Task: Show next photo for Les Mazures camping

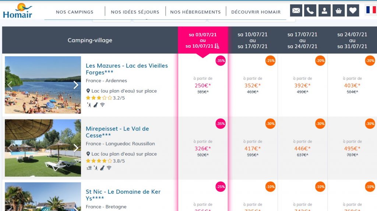Action: coord(76,85)
